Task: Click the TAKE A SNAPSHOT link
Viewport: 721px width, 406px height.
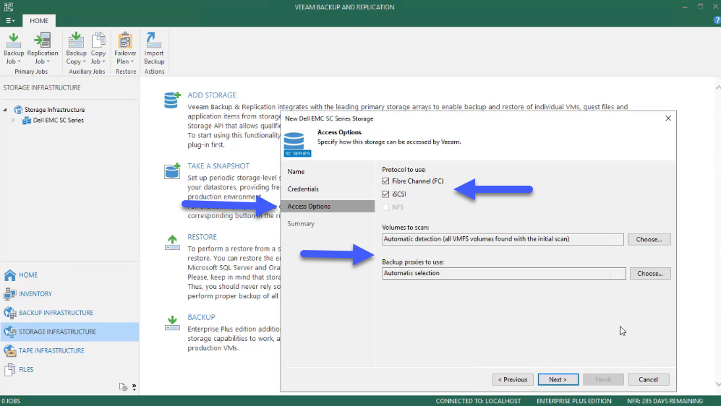Action: [x=218, y=166]
